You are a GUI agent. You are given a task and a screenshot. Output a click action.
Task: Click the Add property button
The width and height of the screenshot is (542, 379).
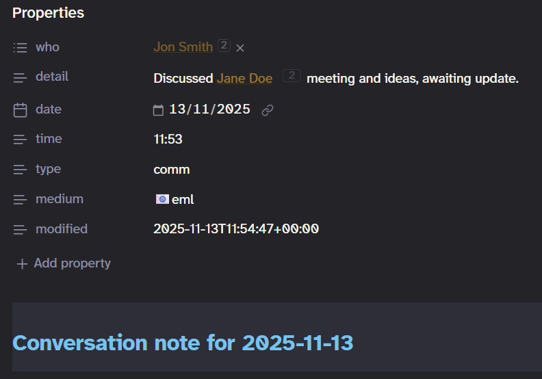[63, 263]
